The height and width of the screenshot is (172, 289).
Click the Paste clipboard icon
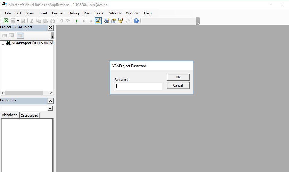(x=46, y=21)
